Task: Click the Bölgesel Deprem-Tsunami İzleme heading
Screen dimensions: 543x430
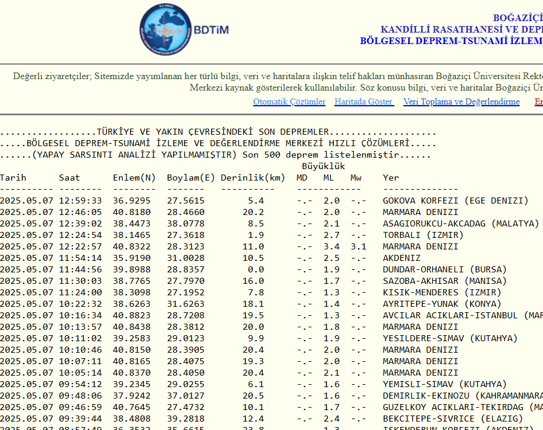Action: pyautogui.click(x=451, y=41)
